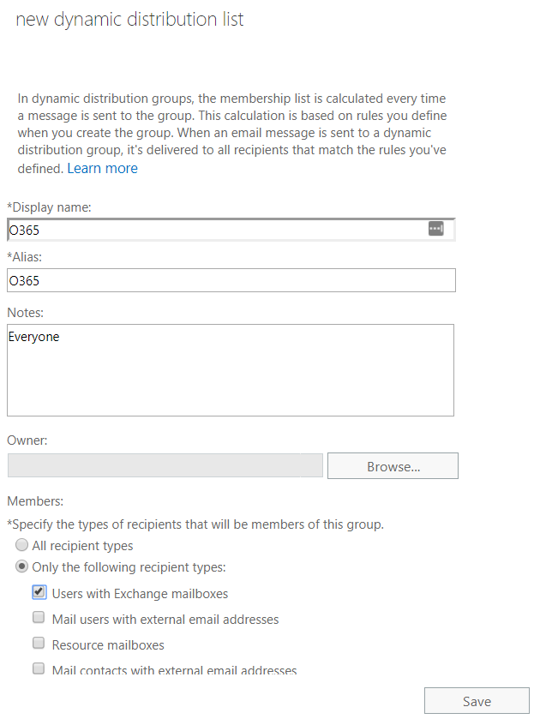Check Mail users with external email addresses

click(39, 617)
